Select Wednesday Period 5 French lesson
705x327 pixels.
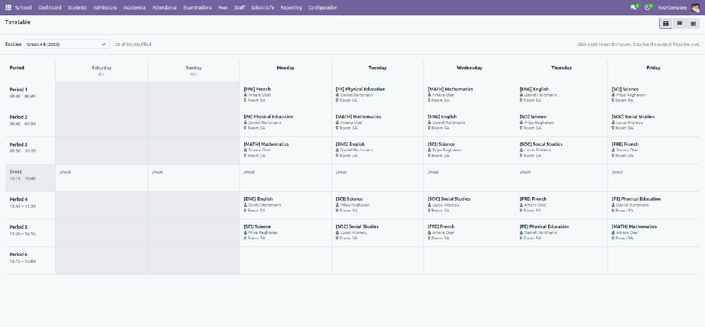pos(469,232)
